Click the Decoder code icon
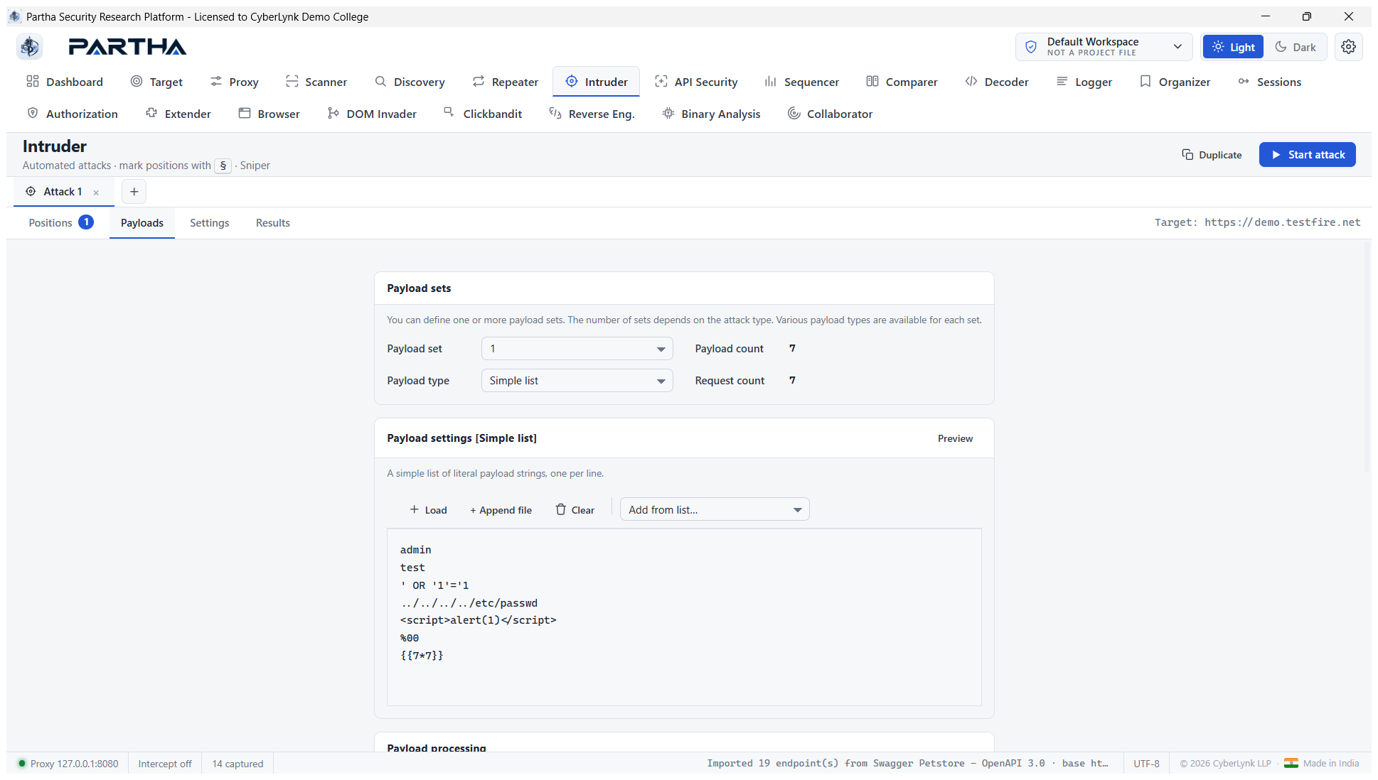 (971, 82)
